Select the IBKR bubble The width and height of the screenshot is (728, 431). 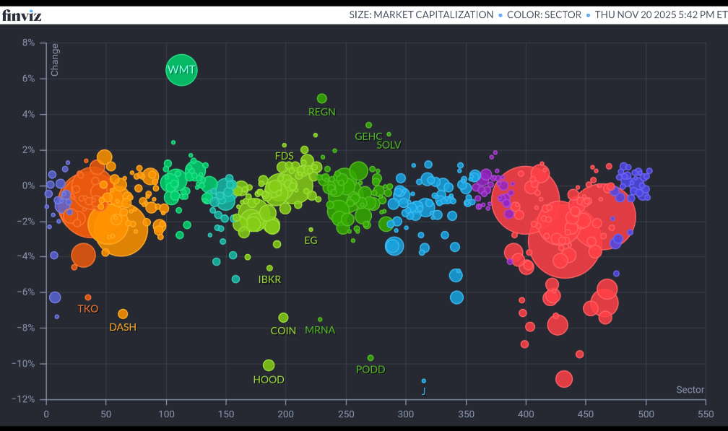[x=269, y=268]
